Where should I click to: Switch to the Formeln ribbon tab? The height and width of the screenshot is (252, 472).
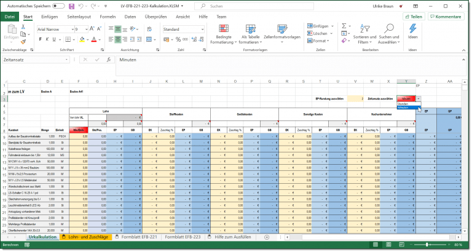pos(108,17)
